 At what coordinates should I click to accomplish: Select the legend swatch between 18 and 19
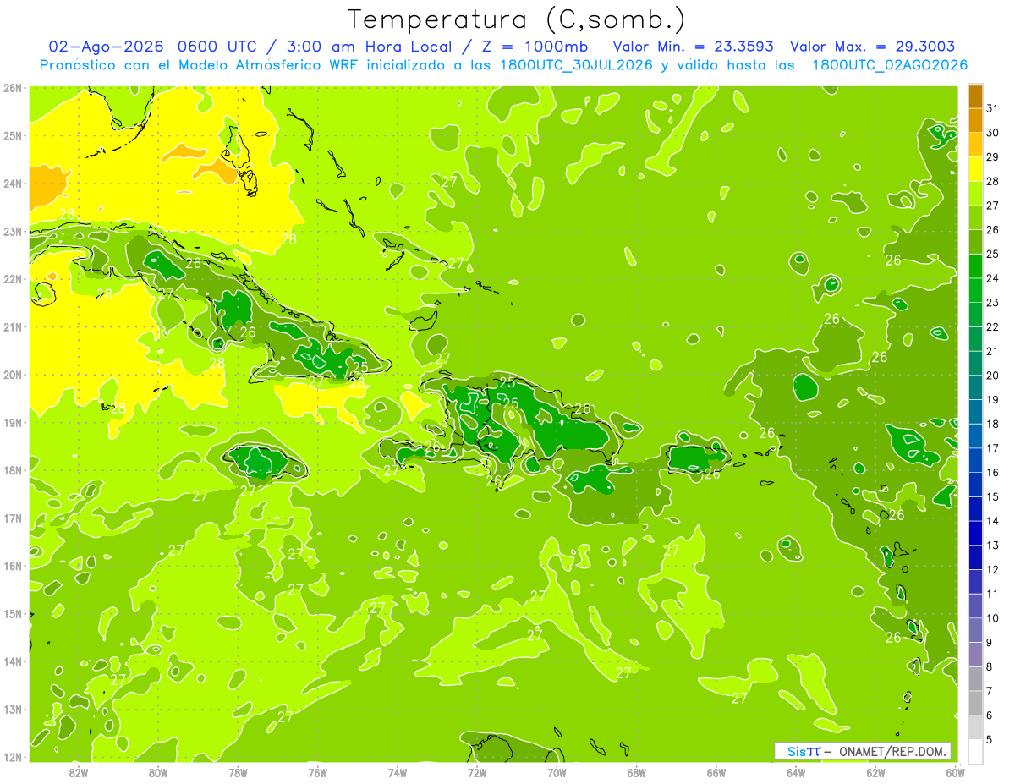975,412
